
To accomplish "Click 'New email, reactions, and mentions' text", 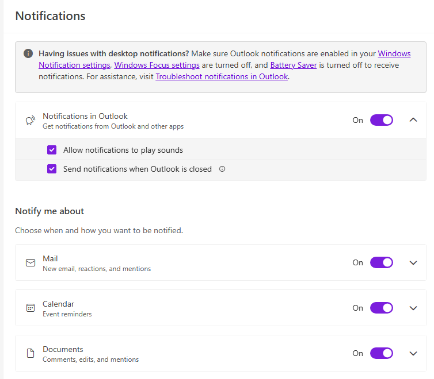I will 97,269.
